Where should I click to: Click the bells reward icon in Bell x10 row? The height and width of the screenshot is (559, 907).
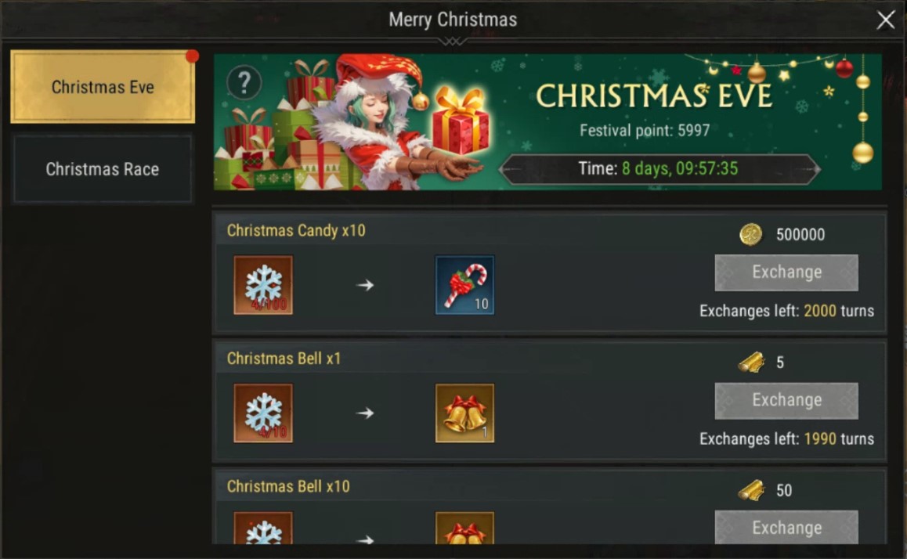coord(464,528)
